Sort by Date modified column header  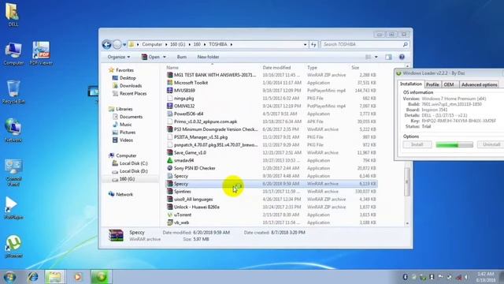tap(276, 68)
